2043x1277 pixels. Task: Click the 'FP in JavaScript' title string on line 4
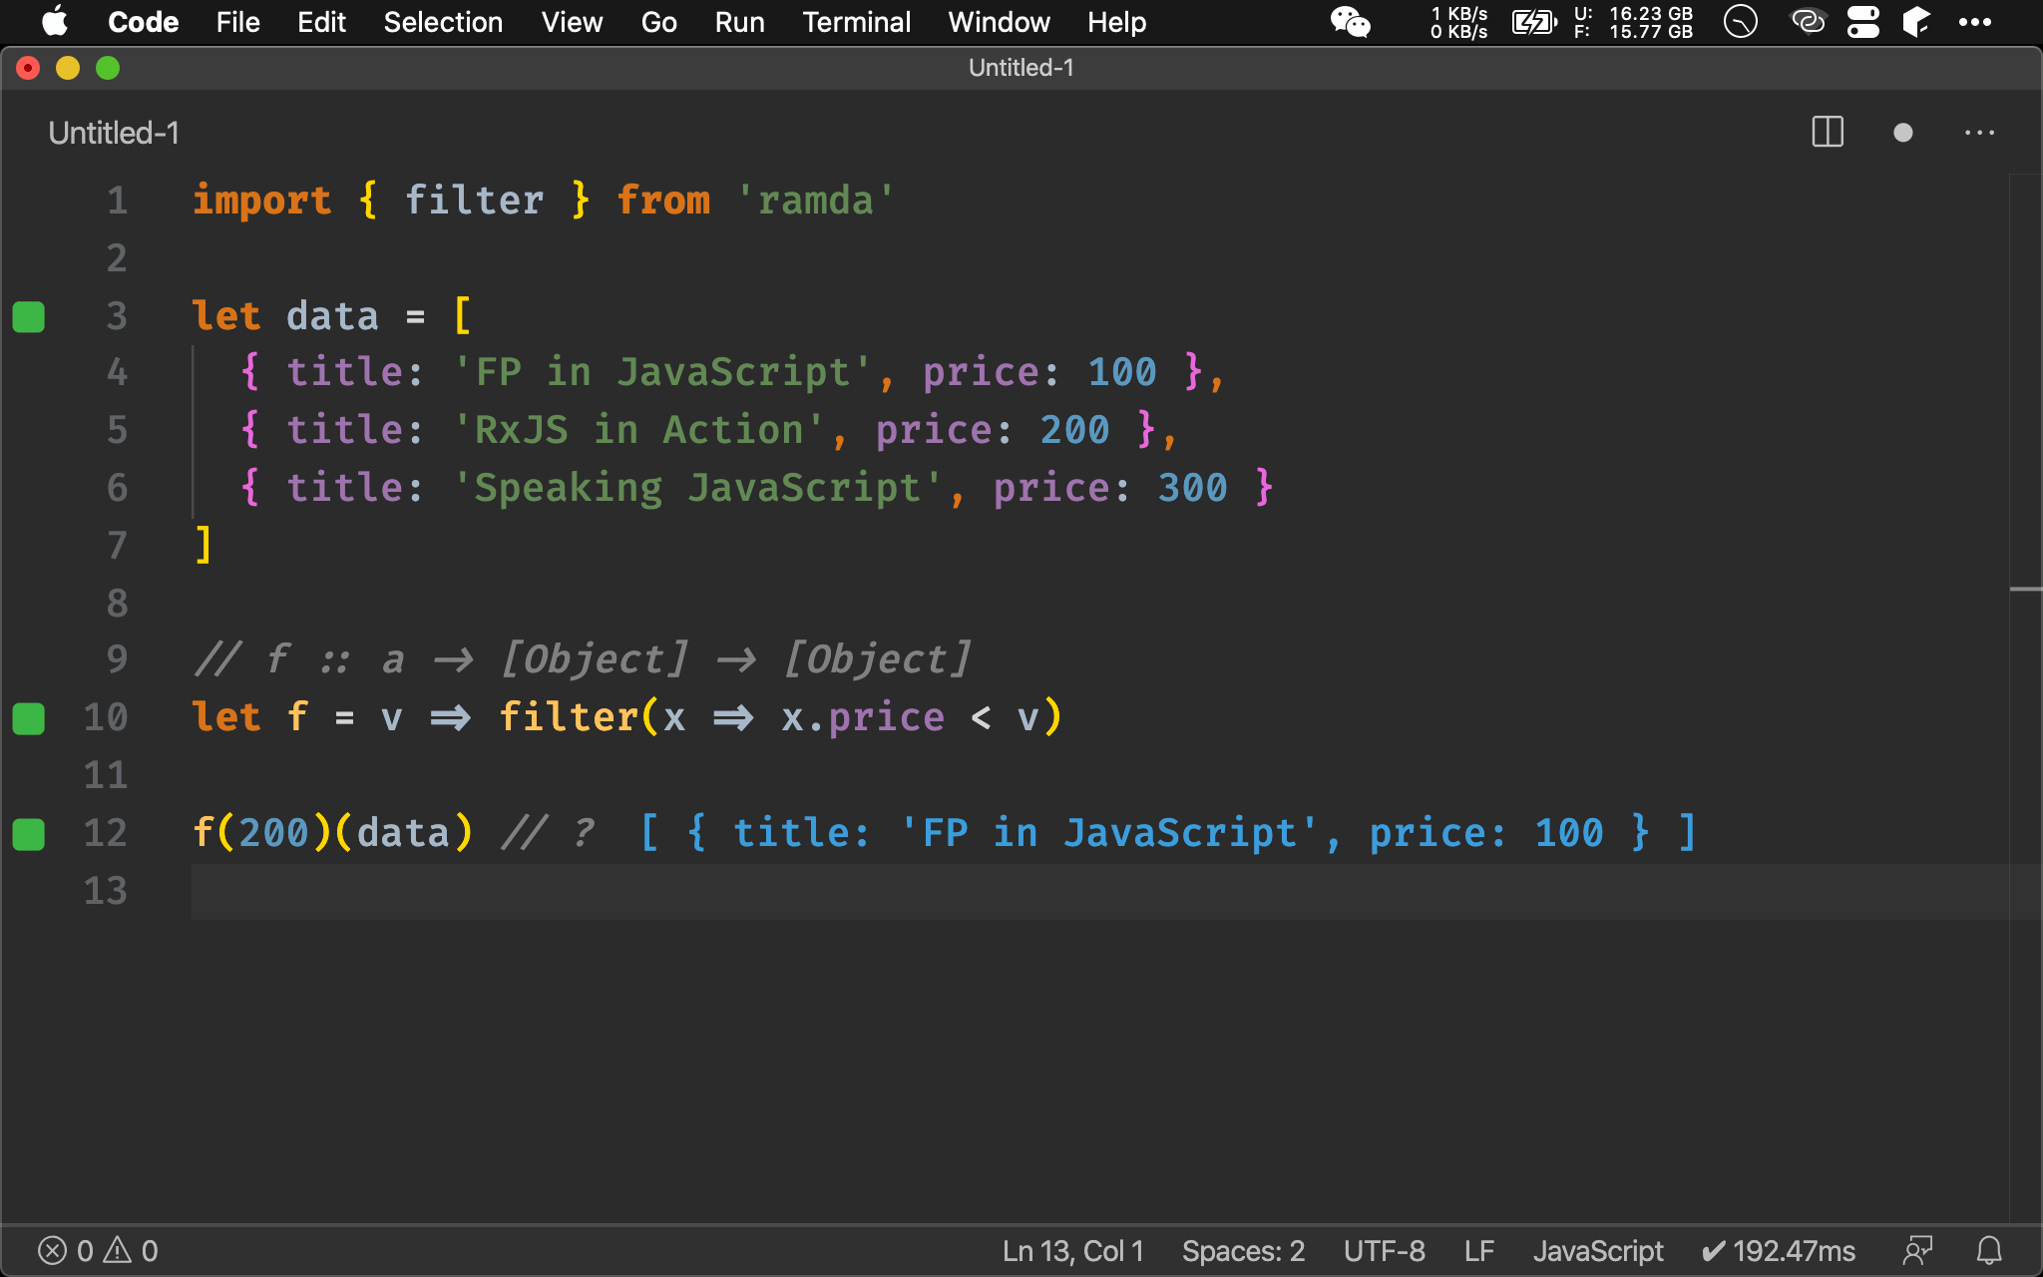662,372
